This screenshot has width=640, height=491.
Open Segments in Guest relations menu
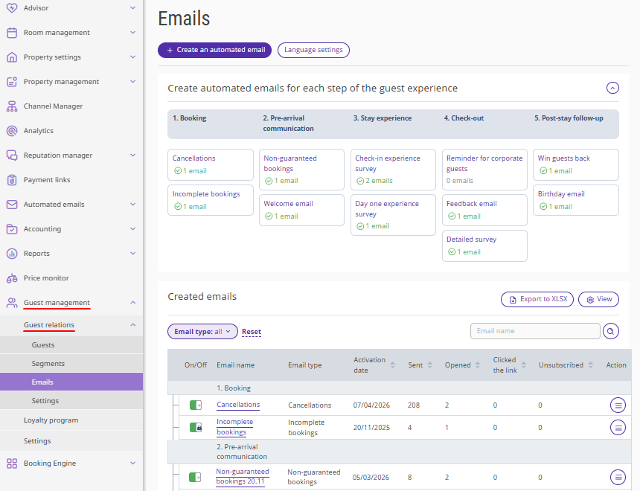click(48, 364)
